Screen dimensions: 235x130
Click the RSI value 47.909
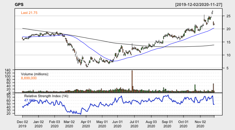click(x=30, y=100)
